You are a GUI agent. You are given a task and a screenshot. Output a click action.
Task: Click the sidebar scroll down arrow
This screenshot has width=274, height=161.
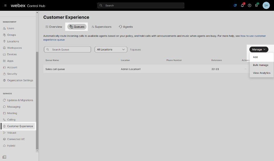click(x=37, y=151)
